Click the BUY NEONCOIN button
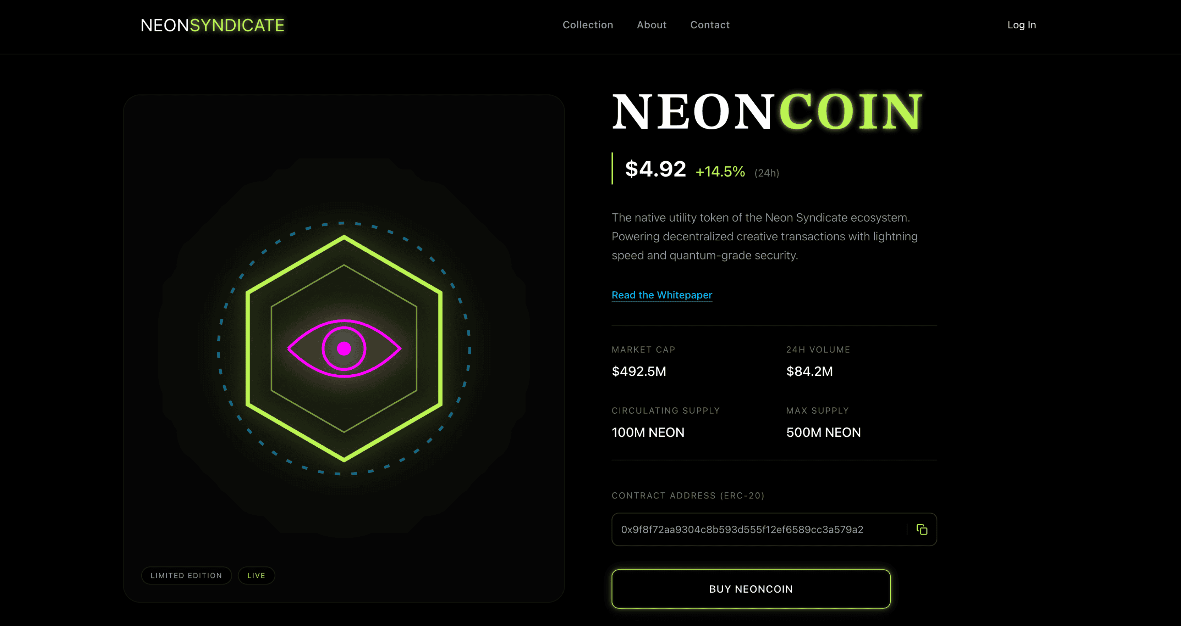The width and height of the screenshot is (1181, 626). [x=751, y=589]
